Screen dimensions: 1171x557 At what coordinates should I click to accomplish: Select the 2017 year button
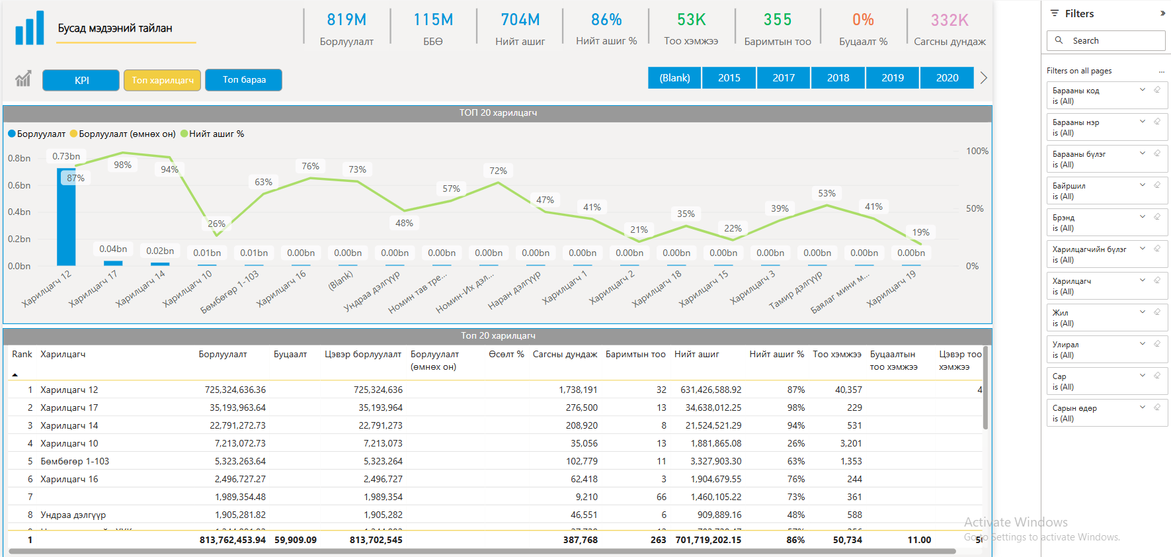point(784,78)
